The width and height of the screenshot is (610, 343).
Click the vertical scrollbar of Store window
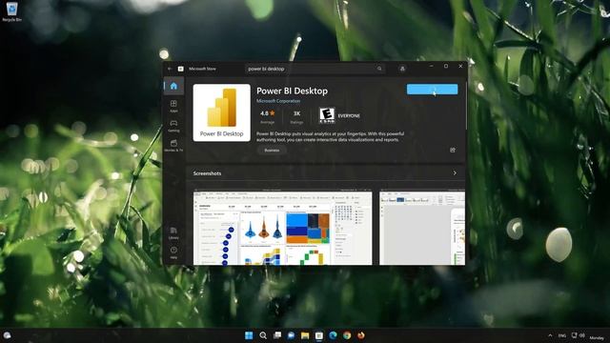466,105
